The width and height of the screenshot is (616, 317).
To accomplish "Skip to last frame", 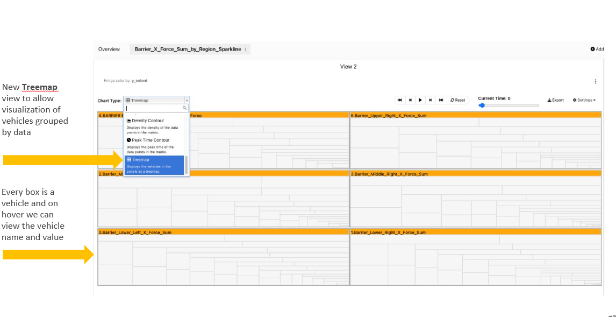I will point(441,100).
